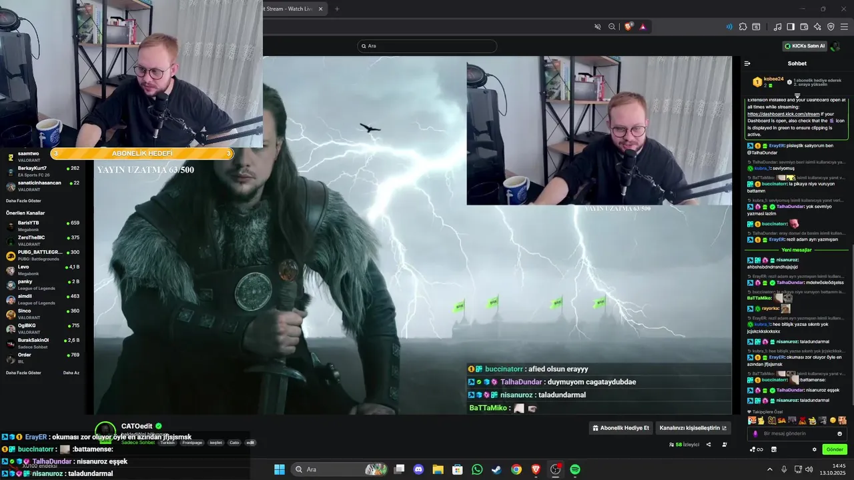Open chat settings gear icon
854x480 pixels.
(x=814, y=449)
